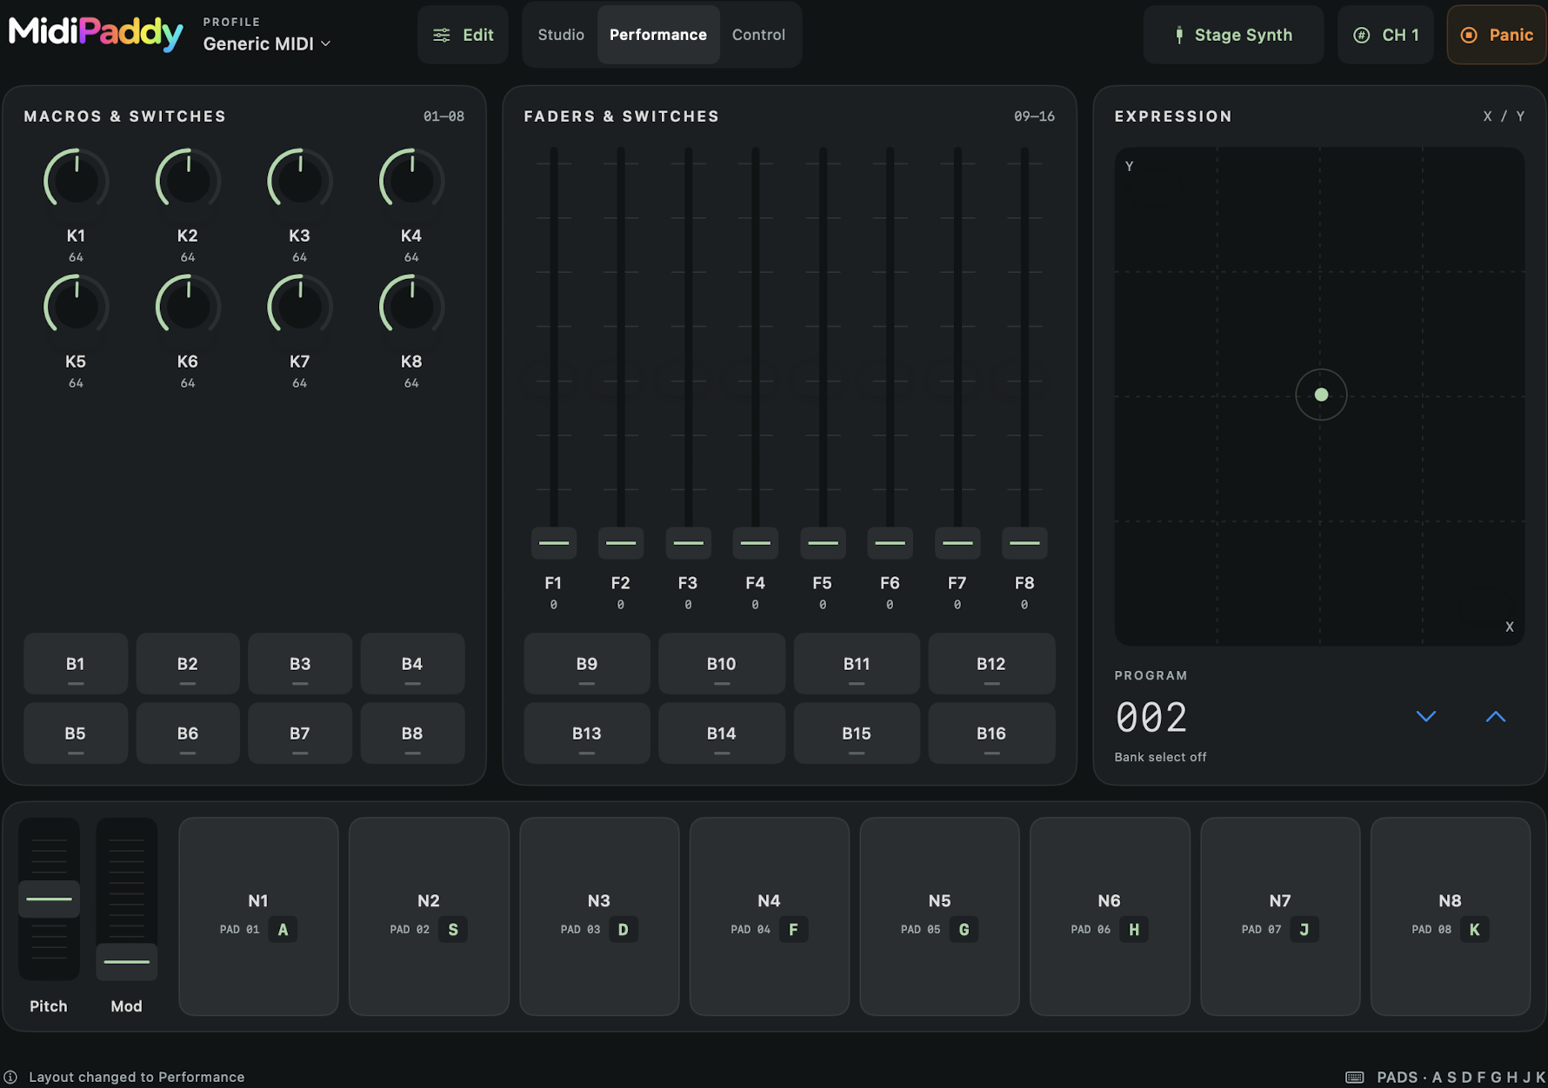Hit the Panic button
This screenshot has width=1548, height=1088.
(x=1497, y=35)
